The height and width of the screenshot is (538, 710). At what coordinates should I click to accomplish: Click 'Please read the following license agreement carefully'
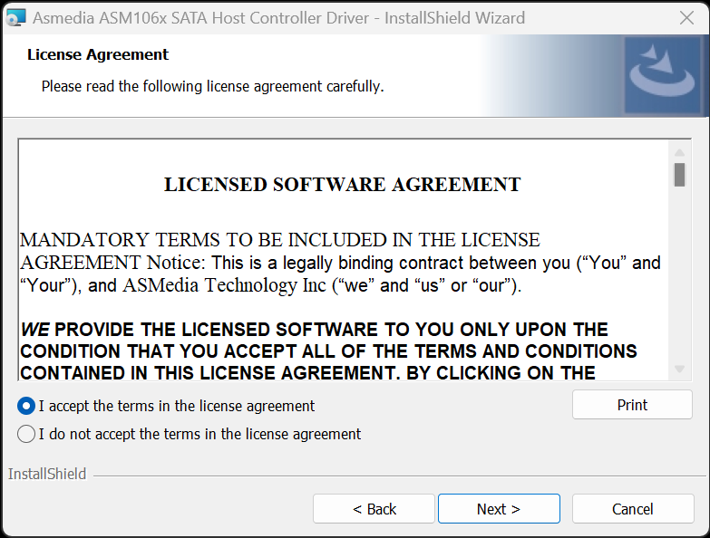point(212,86)
